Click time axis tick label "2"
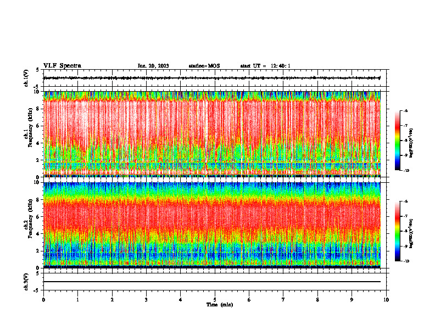 tap(112, 300)
